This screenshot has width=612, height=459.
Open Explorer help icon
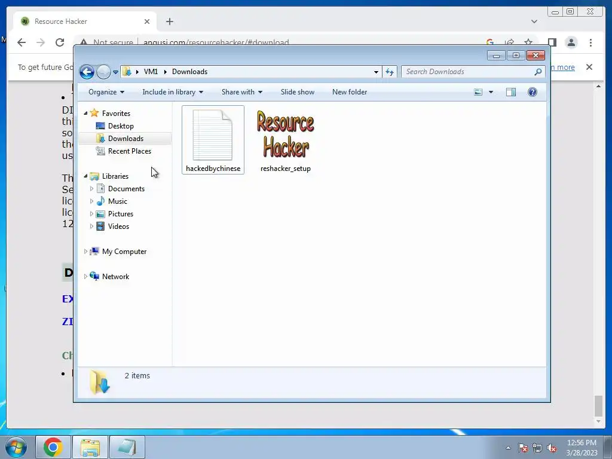pyautogui.click(x=533, y=92)
